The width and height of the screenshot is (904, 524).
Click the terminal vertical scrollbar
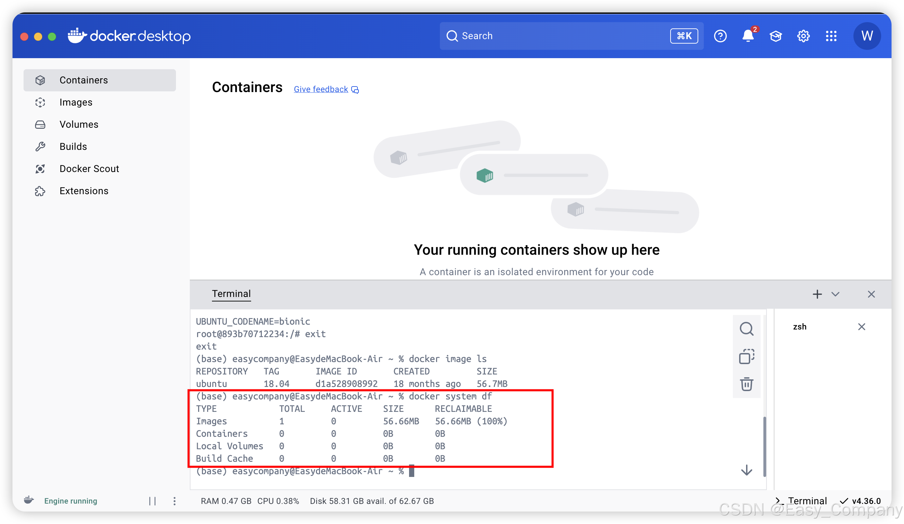pyautogui.click(x=764, y=446)
